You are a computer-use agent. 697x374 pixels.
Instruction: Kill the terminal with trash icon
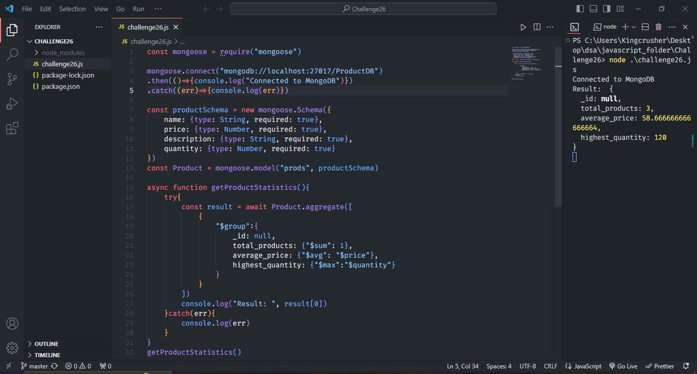coord(658,27)
